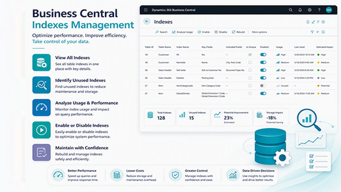Click the Maintain with Confidence checklist icon

click(x=42, y=153)
